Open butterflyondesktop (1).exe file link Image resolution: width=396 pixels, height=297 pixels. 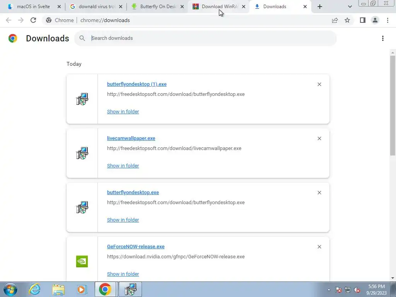tap(137, 84)
